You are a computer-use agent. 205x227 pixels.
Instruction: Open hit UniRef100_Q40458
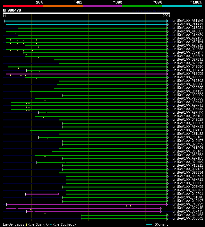[x=188, y=215]
